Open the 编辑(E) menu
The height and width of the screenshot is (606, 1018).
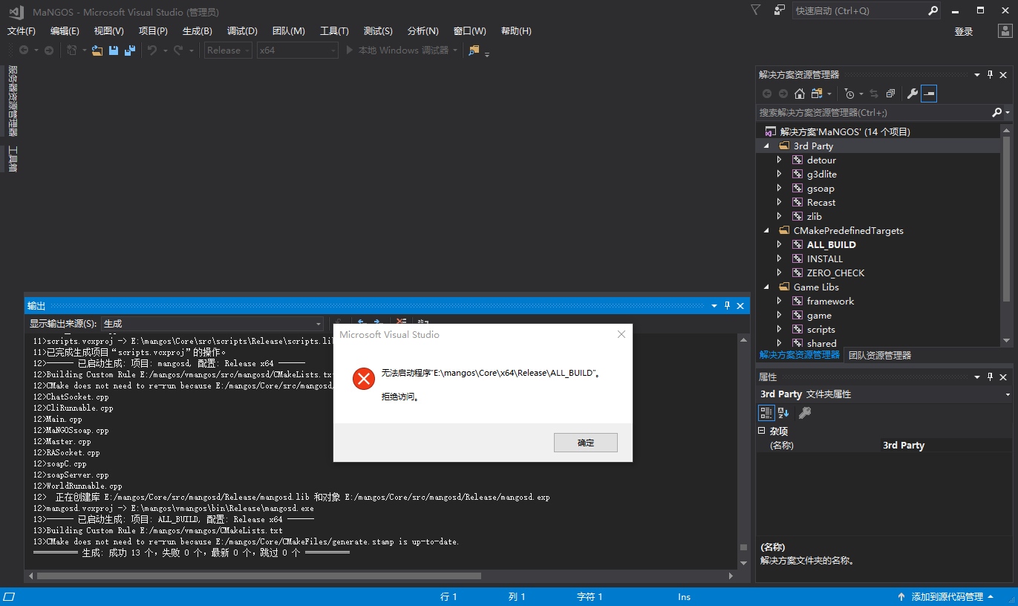point(65,31)
